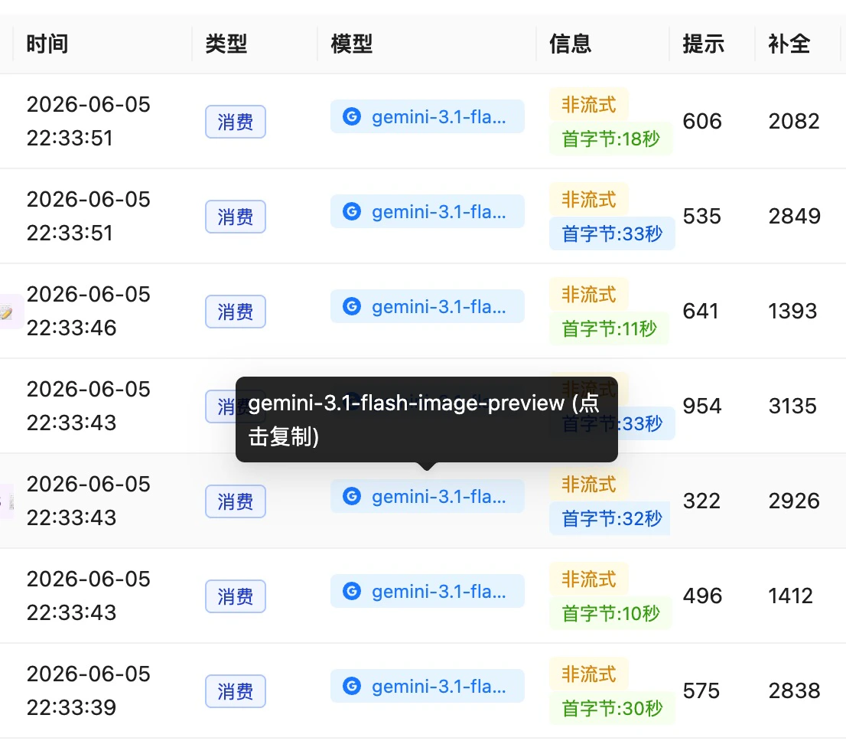The width and height of the screenshot is (846, 741).
Task: Click prompt token value 575
Action: point(701,690)
